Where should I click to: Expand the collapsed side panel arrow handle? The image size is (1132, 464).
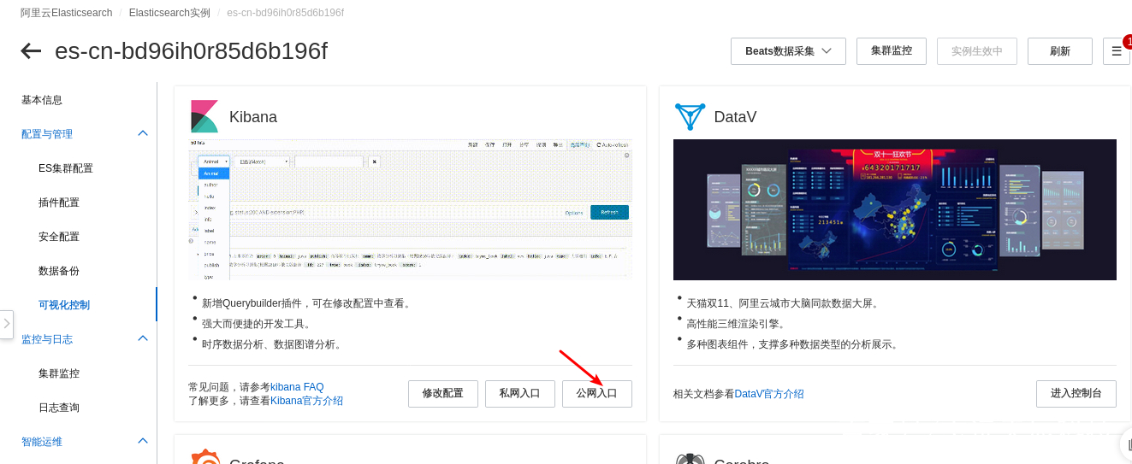click(x=6, y=324)
